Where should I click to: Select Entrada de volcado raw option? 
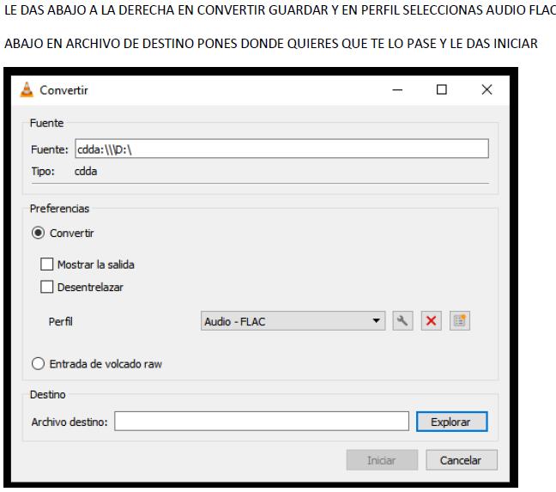click(x=38, y=363)
